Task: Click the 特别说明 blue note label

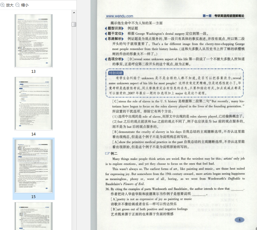Action: [116, 73]
